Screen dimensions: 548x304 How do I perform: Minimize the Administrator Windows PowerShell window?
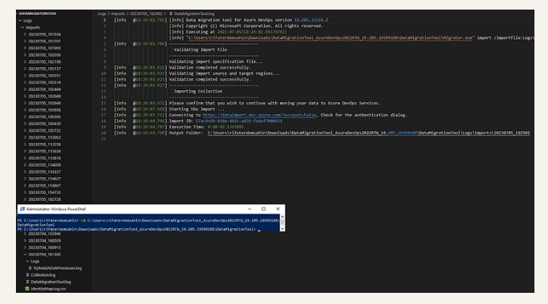250,209
